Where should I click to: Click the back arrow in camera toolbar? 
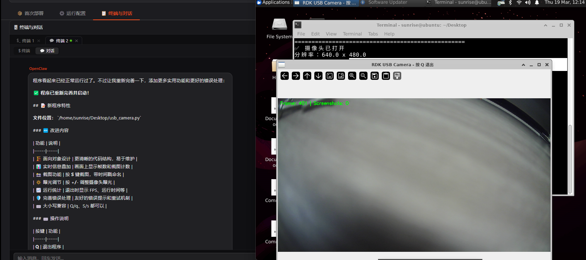[285, 76]
